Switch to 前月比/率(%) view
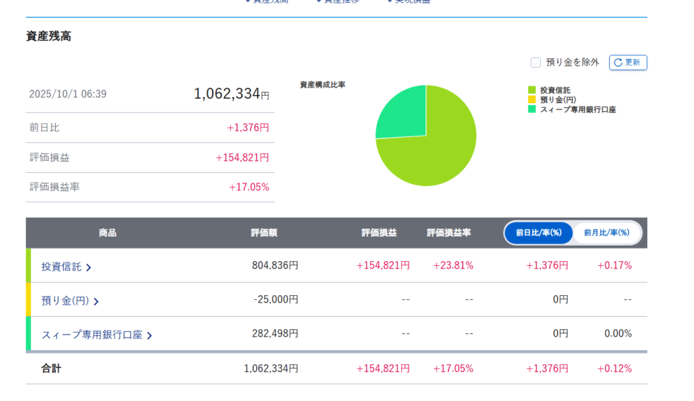 coord(607,233)
